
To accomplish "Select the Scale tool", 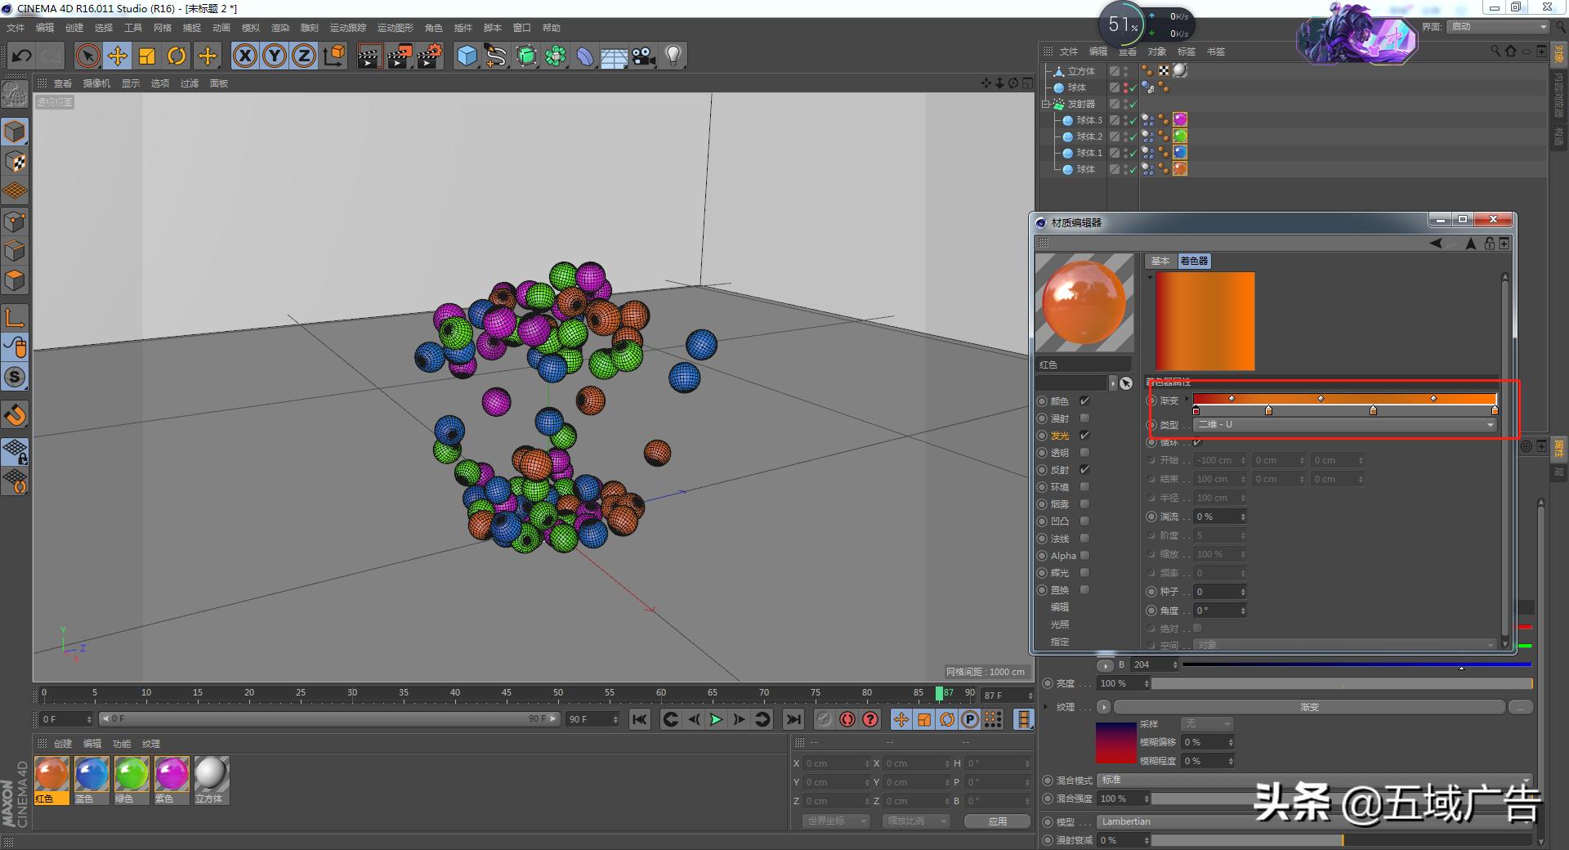I will tap(147, 56).
